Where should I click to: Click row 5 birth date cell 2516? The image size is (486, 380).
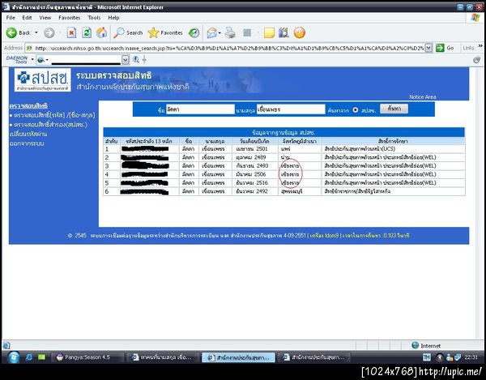255,183
